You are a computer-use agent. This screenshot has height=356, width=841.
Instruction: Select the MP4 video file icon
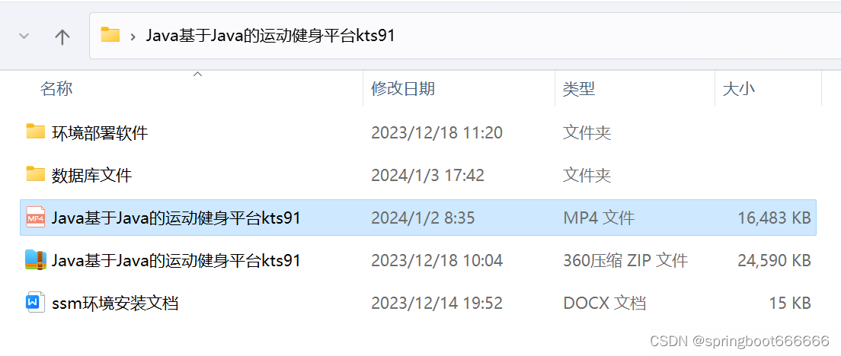coord(35,218)
